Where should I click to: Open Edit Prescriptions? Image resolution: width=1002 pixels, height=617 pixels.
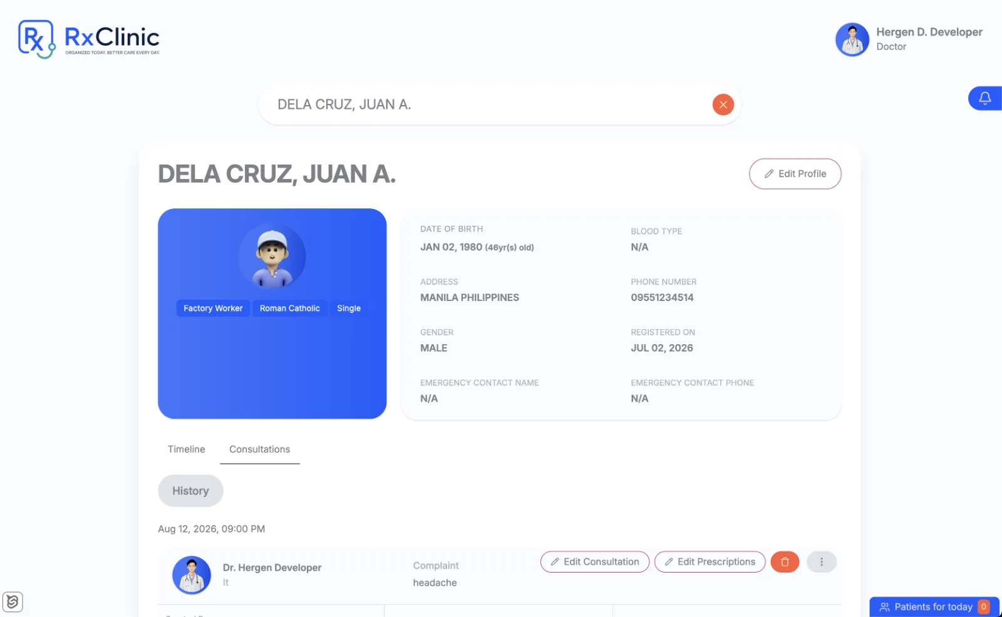[x=710, y=562]
